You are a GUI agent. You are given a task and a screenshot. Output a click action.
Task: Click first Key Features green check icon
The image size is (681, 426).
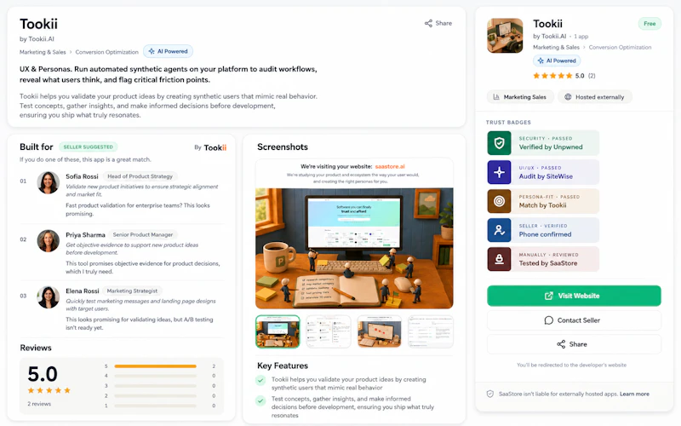point(260,380)
